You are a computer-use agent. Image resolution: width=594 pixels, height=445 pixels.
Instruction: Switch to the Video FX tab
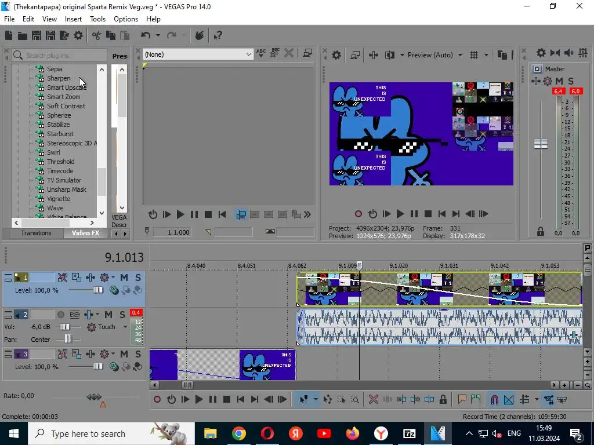[86, 233]
